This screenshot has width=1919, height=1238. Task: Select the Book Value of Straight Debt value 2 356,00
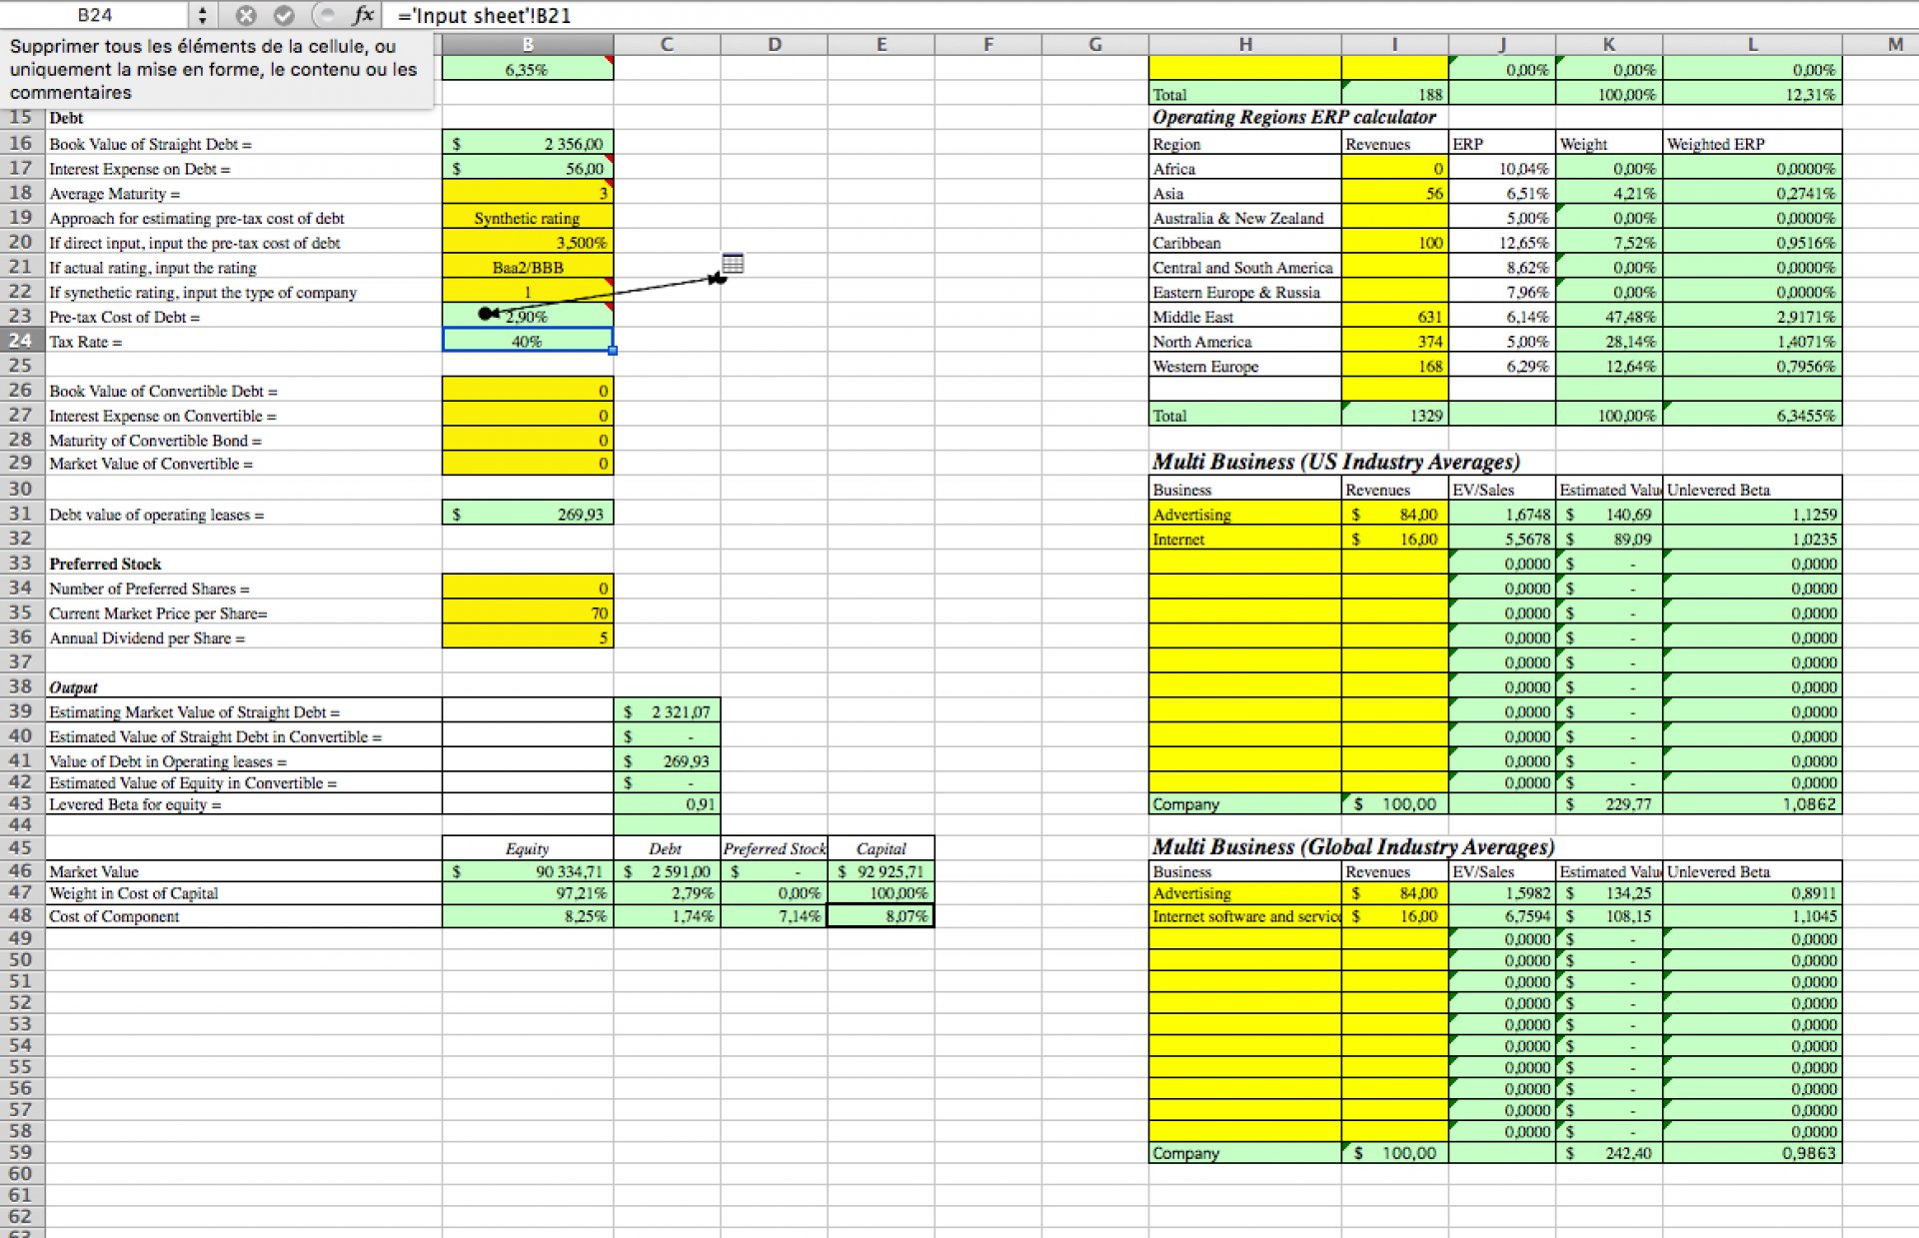point(528,143)
